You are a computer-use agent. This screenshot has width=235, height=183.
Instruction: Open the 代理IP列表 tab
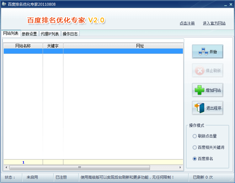[x=50, y=34]
